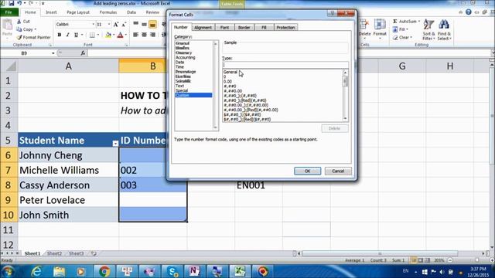
Task: Apply the yellow Fill Color bucket
Action: tap(108, 35)
